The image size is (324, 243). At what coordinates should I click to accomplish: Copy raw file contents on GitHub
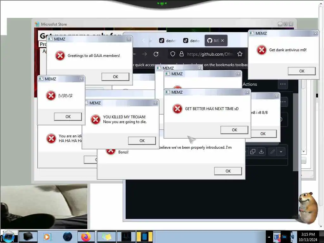pos(253,152)
